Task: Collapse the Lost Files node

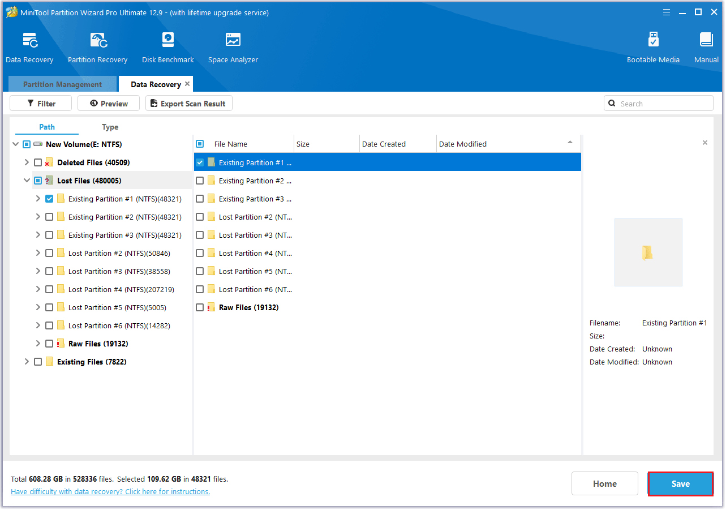Action: point(27,181)
